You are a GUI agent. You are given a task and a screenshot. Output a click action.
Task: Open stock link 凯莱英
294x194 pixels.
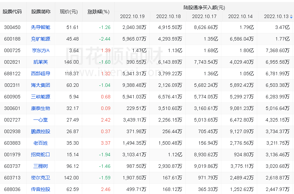pos(41,62)
